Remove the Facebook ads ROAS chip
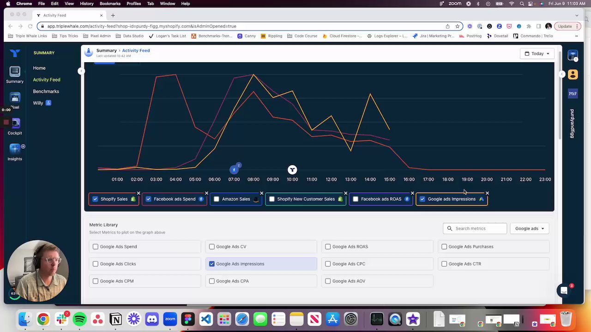This screenshot has height=332, width=591. 412,193
